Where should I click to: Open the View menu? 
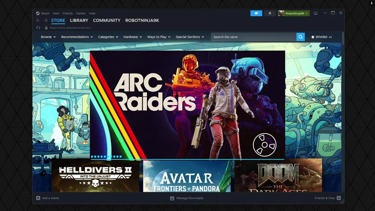[56, 13]
